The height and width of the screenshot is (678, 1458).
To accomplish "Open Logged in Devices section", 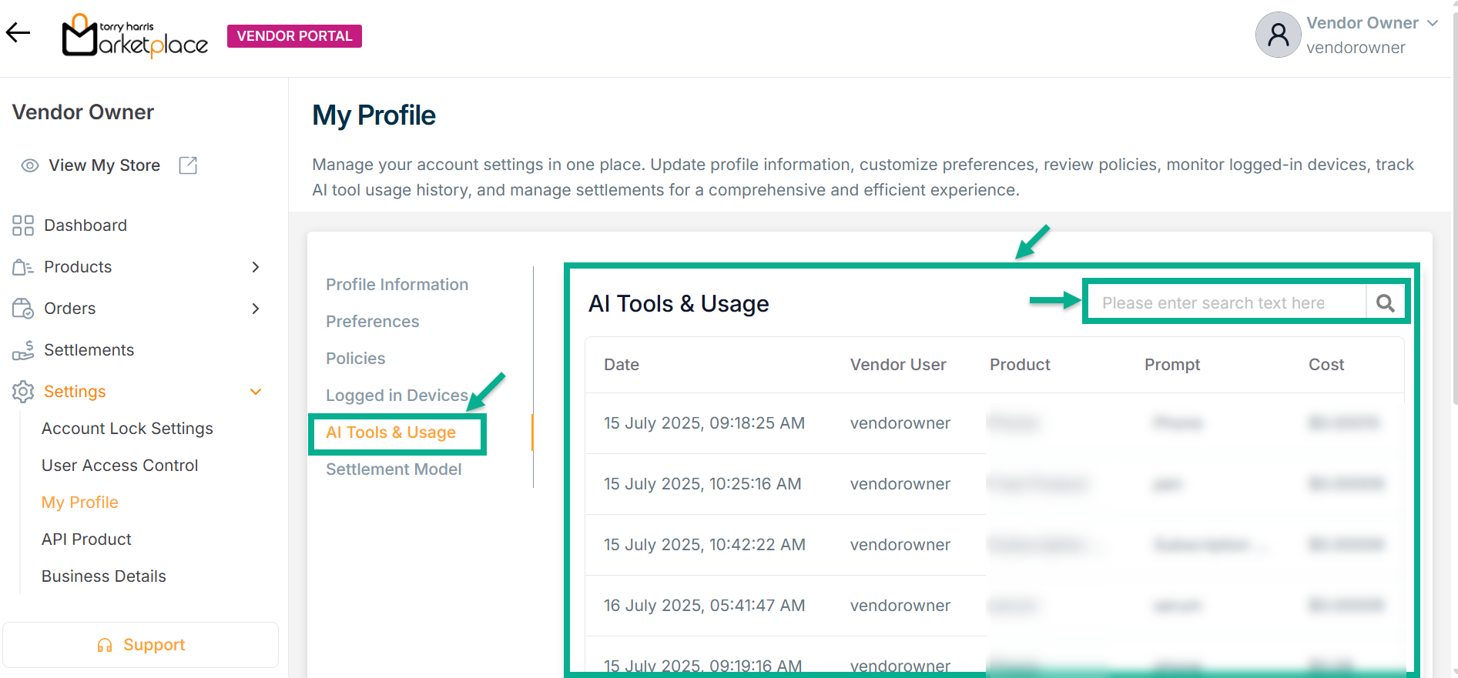I will tap(397, 396).
